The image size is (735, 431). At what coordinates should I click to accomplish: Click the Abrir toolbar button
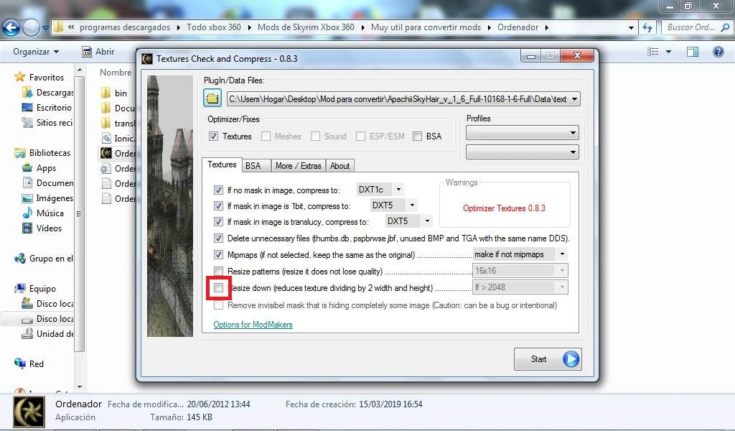98,52
